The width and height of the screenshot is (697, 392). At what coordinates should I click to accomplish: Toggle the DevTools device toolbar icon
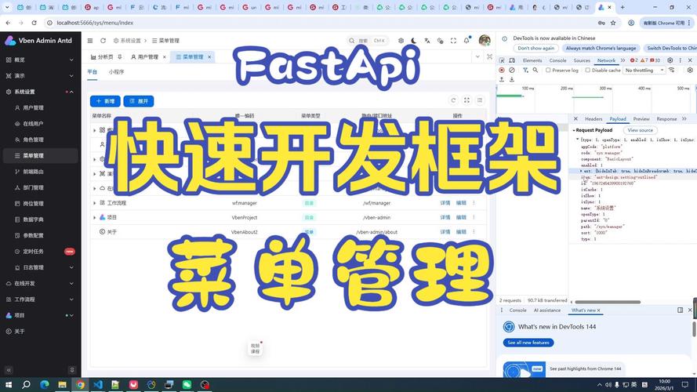pos(512,60)
